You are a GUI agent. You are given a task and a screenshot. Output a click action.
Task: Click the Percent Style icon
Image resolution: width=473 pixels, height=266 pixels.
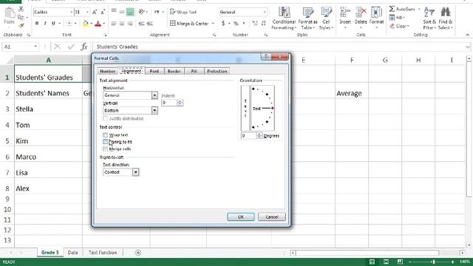tap(236, 23)
